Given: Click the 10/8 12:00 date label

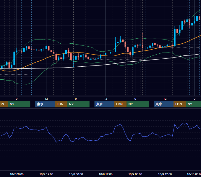Looking at the screenshot, I should point(106,174).
